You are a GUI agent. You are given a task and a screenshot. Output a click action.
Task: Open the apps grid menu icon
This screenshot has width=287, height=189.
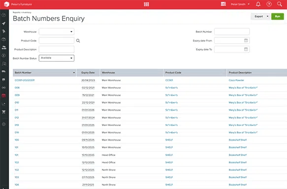click(x=146, y=4)
